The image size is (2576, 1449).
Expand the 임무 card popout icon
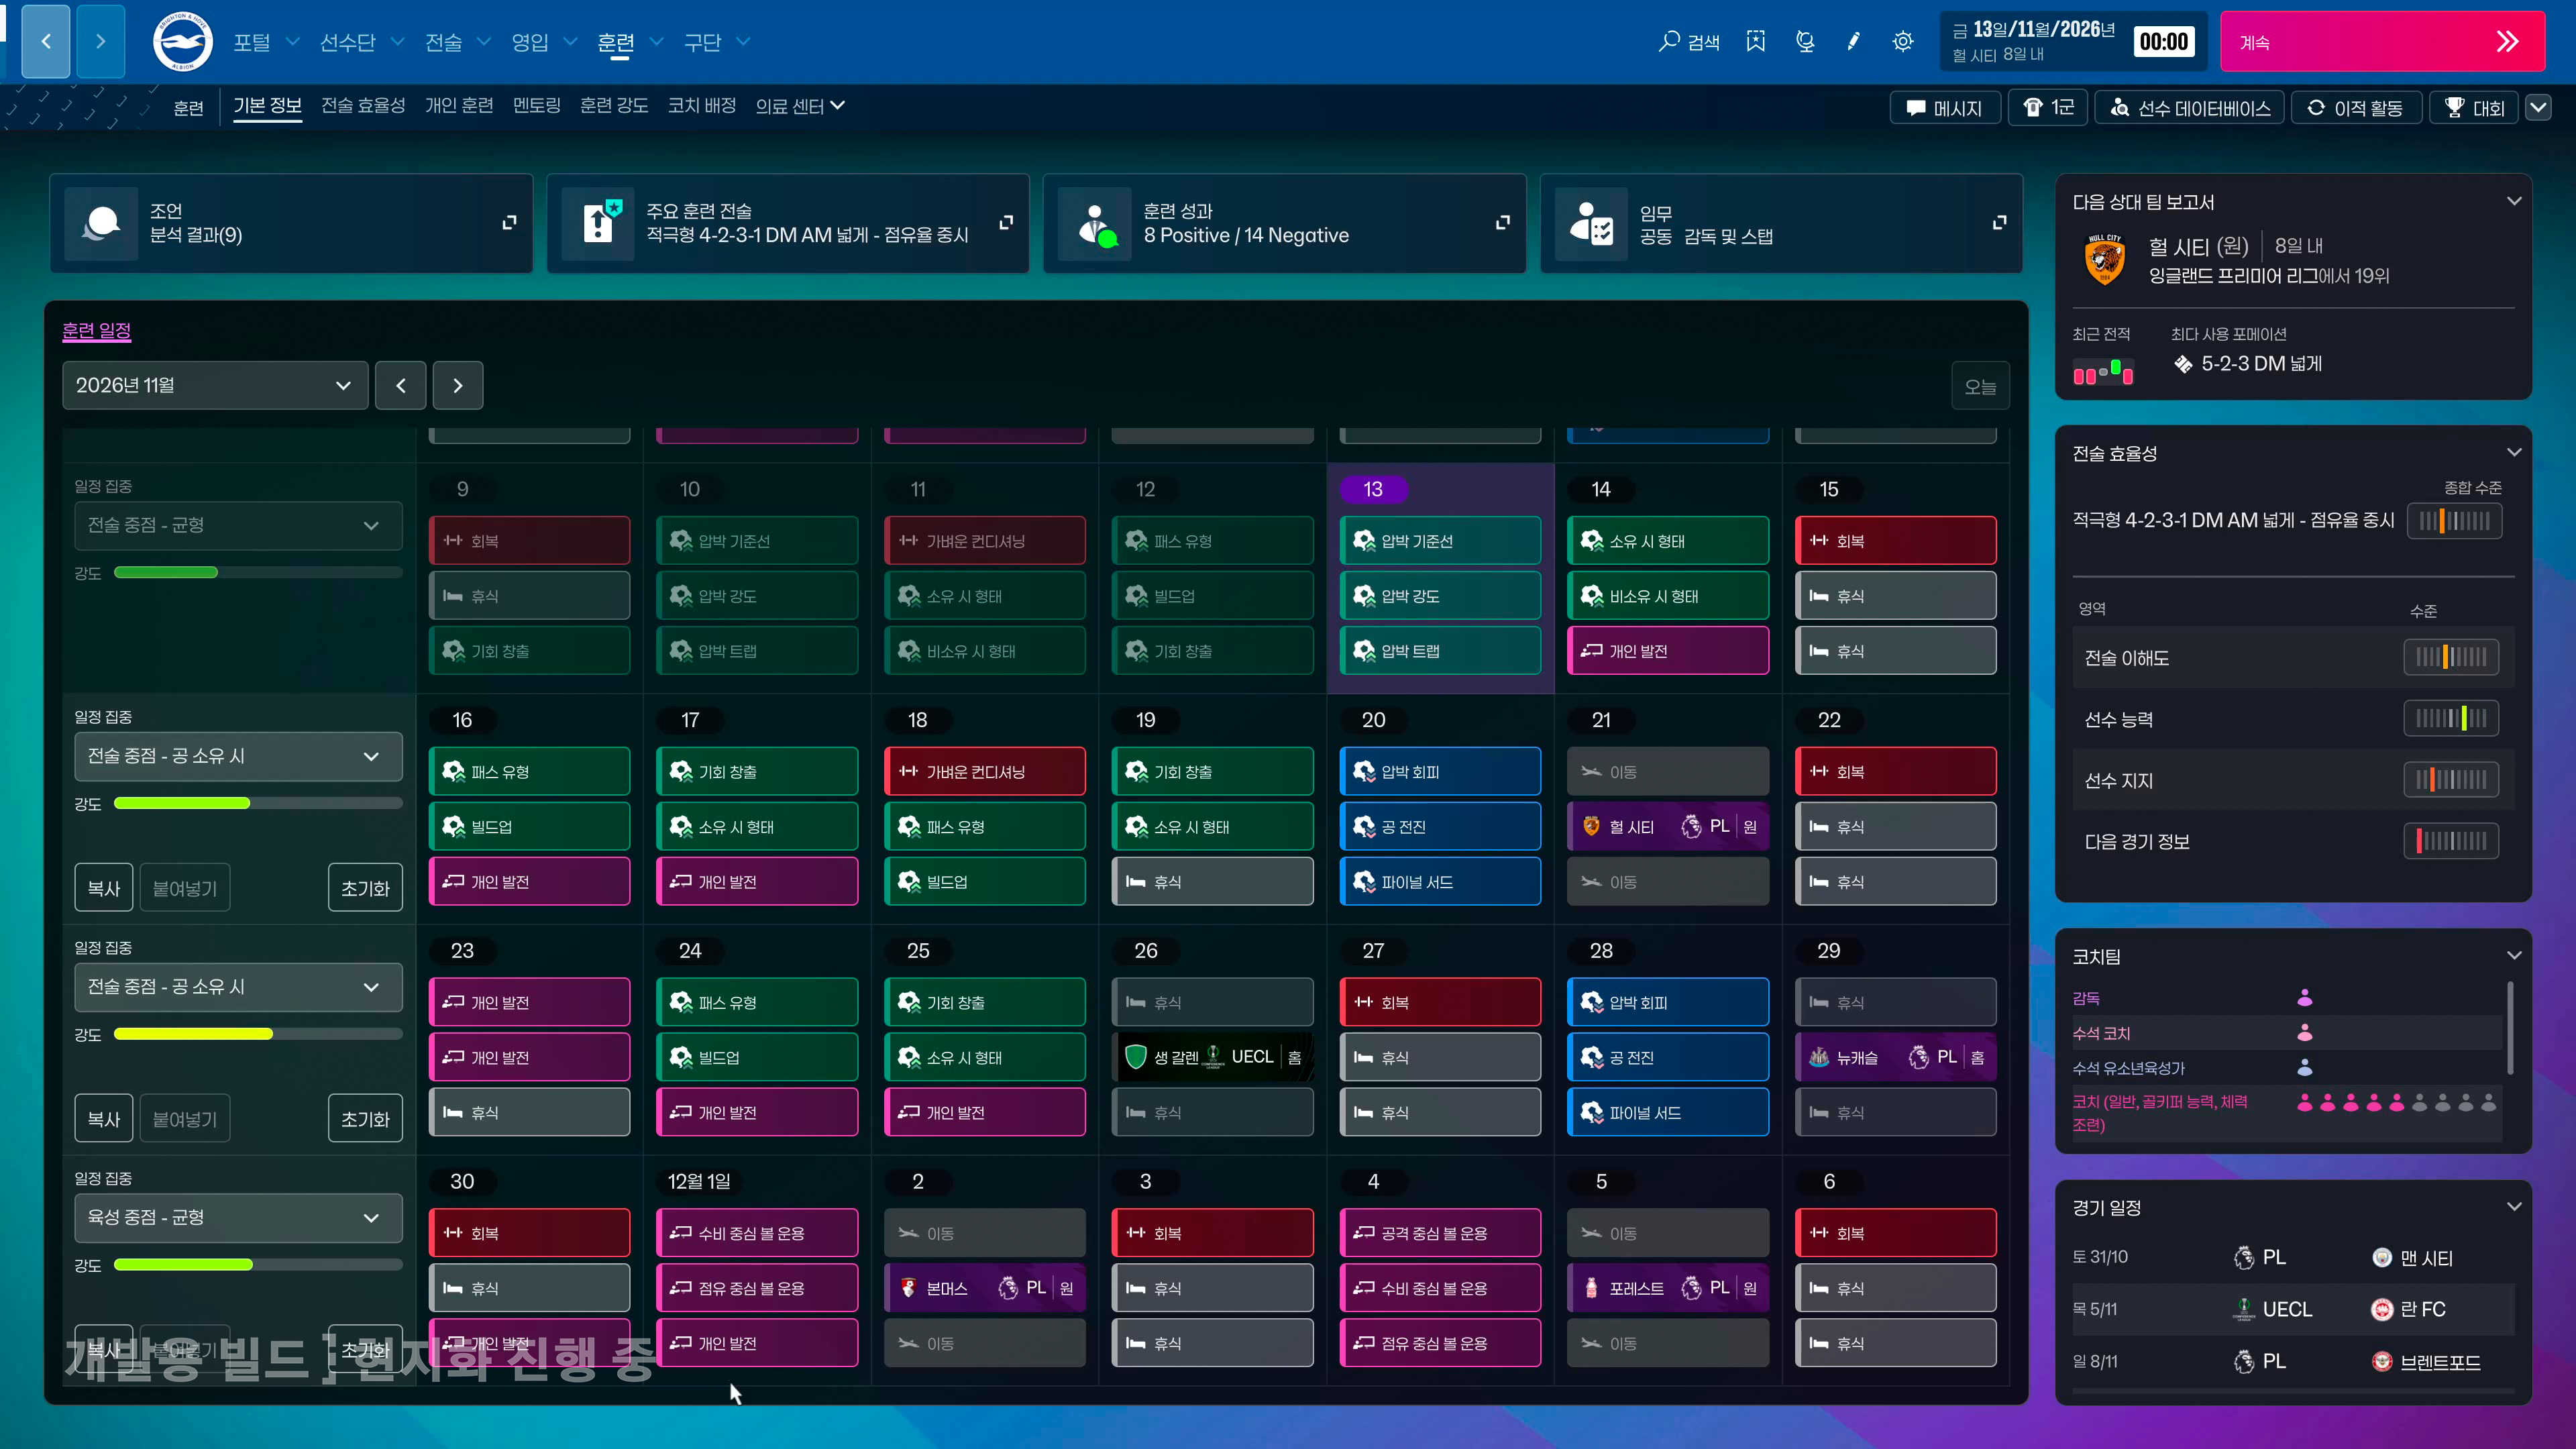(2000, 222)
